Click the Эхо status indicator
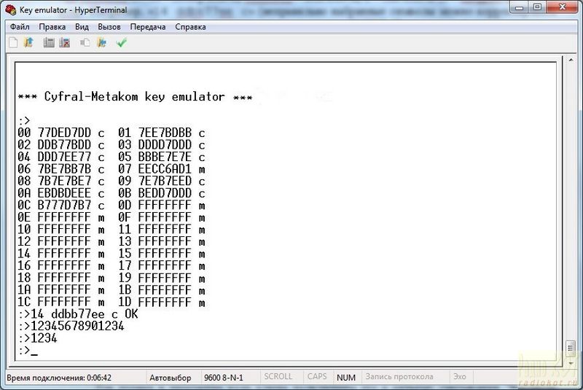 coord(460,377)
